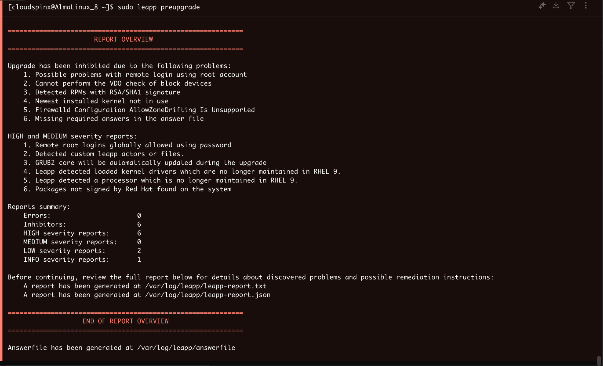Click the download output icon

(x=556, y=6)
